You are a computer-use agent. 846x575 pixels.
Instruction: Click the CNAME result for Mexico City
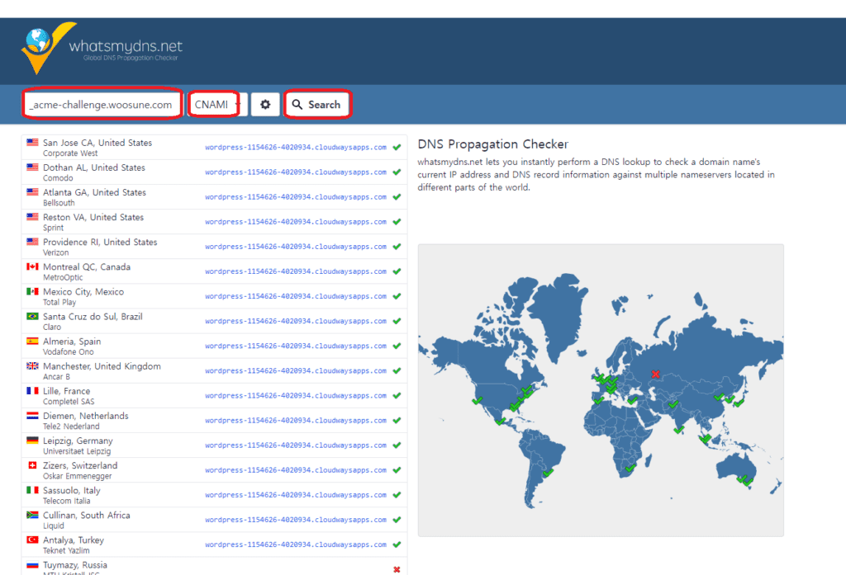click(x=296, y=296)
